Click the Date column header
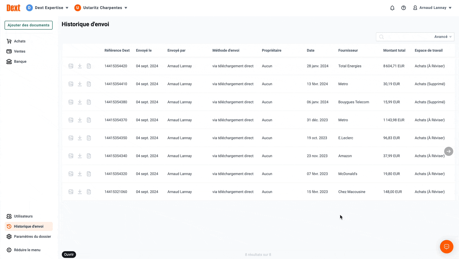The image size is (459, 259). (310, 50)
